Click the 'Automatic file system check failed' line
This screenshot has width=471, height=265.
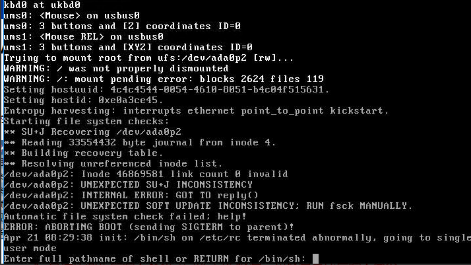(x=125, y=216)
